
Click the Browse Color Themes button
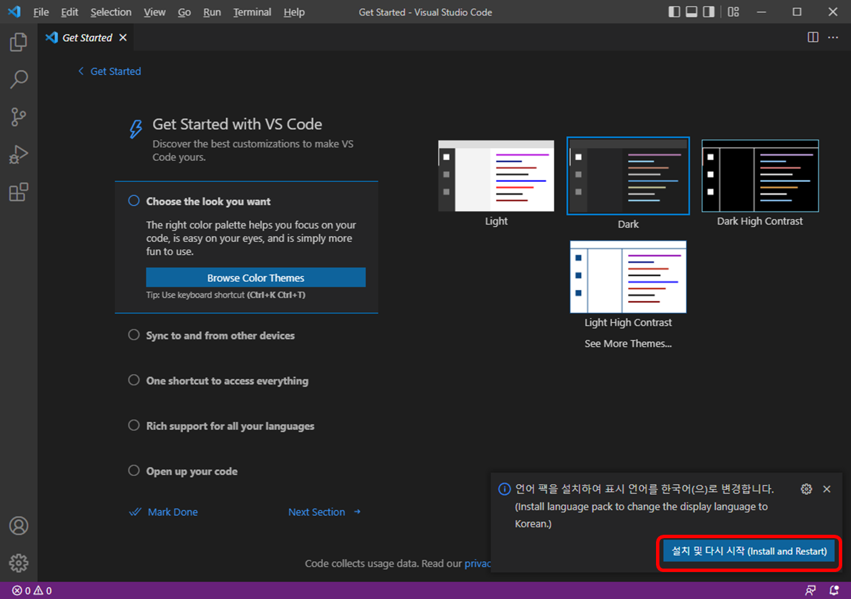pos(256,278)
